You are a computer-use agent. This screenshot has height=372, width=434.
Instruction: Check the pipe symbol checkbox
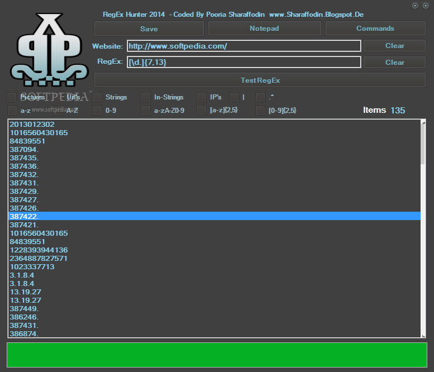click(x=234, y=97)
